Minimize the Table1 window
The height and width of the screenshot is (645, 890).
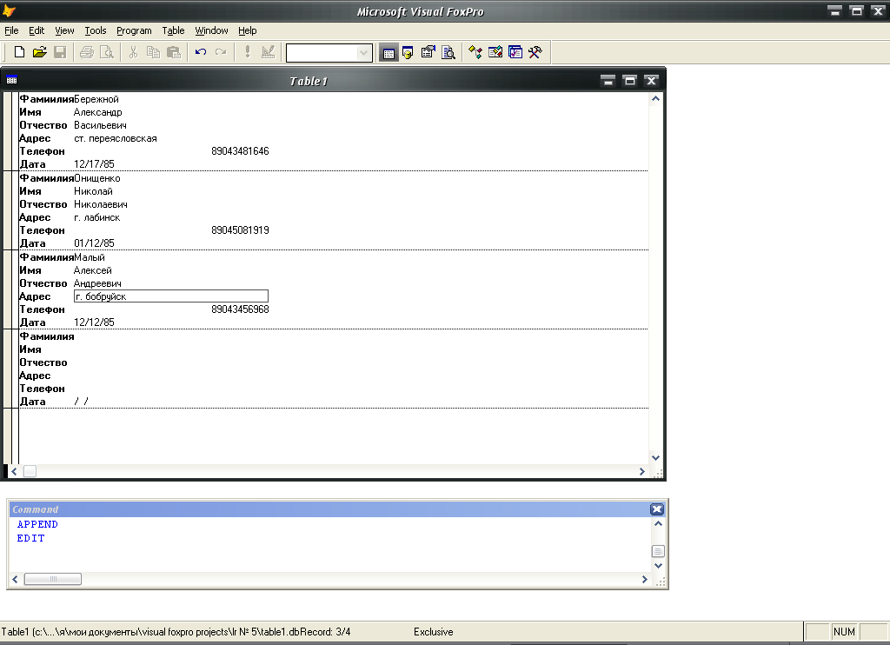point(608,81)
